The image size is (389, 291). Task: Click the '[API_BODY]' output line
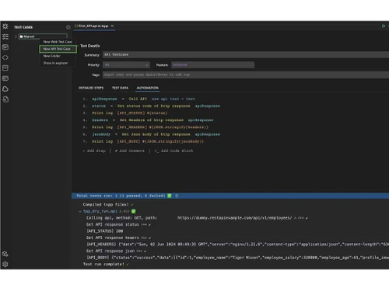click(237, 258)
